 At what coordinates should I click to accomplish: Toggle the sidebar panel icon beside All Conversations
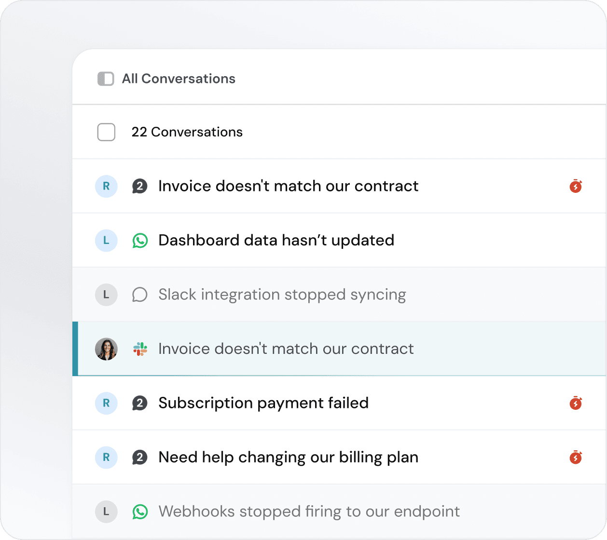106,79
